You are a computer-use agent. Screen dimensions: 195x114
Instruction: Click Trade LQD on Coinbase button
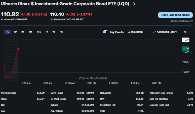[x=175, y=15]
